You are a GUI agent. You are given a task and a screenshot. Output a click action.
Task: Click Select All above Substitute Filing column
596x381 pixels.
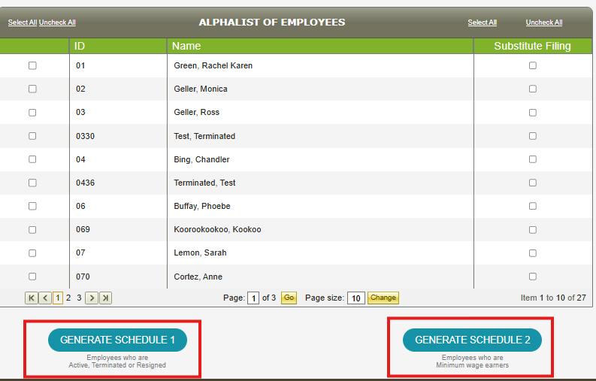click(x=482, y=23)
